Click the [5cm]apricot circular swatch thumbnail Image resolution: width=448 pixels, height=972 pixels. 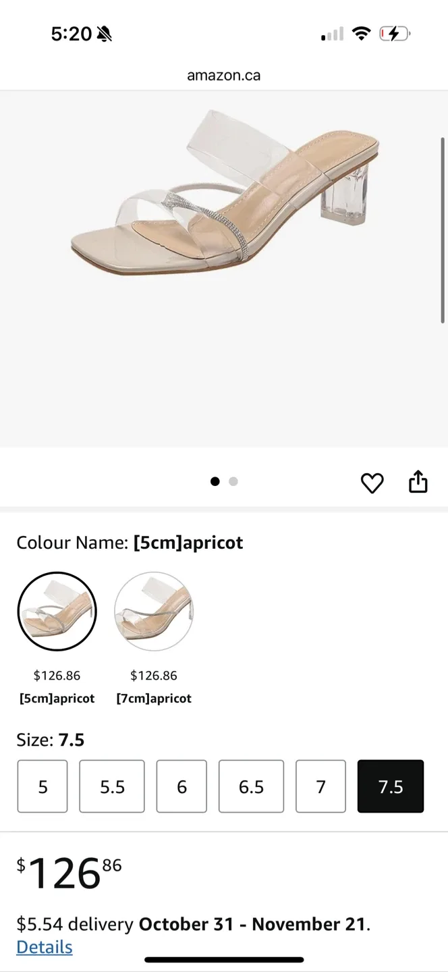[57, 611]
